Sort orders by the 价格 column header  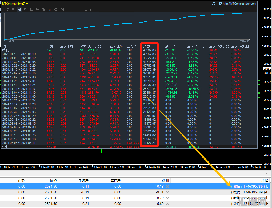[53, 180]
